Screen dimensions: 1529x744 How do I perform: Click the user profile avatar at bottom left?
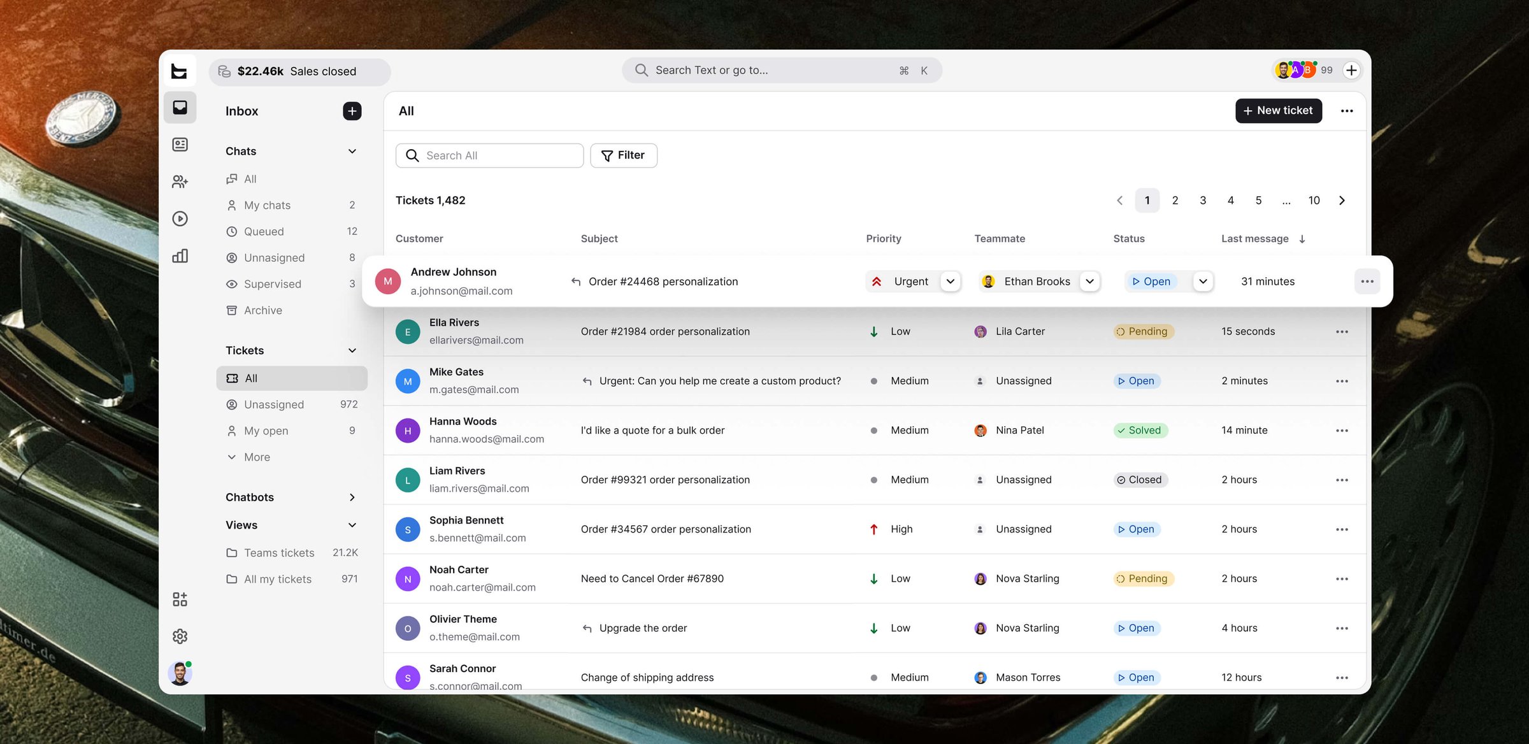click(x=180, y=673)
